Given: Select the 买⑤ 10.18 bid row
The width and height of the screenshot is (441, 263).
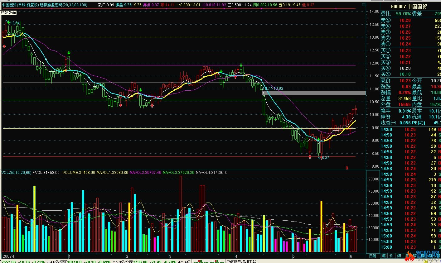Looking at the screenshot, I should click(411, 74).
